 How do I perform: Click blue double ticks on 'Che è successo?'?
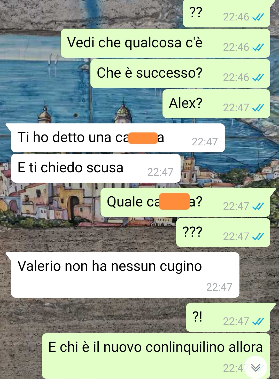tap(258, 77)
